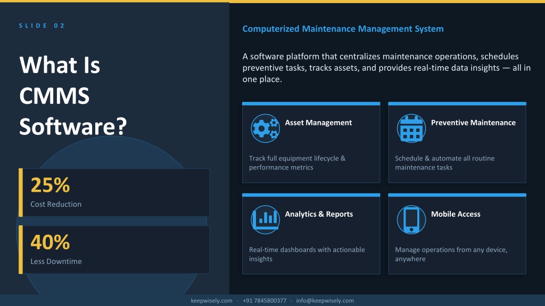Click the Asset Management gear icon
This screenshot has height=306, width=545.
click(265, 129)
